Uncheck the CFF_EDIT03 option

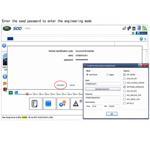[x=124, y=75]
